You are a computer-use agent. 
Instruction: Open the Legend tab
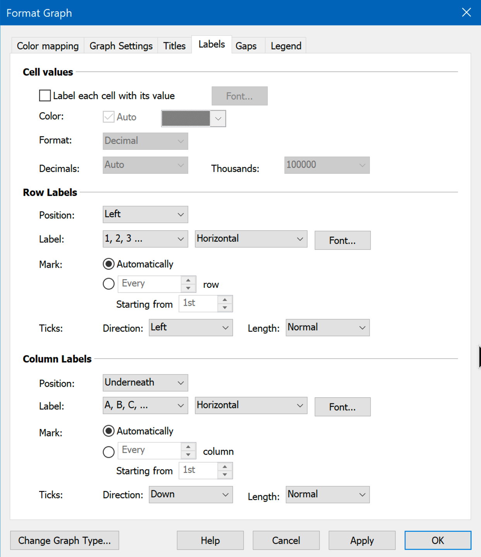tap(286, 46)
